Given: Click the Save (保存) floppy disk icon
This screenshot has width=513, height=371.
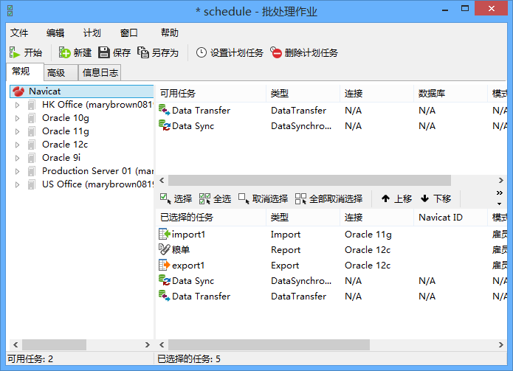Looking at the screenshot, I should [x=104, y=52].
